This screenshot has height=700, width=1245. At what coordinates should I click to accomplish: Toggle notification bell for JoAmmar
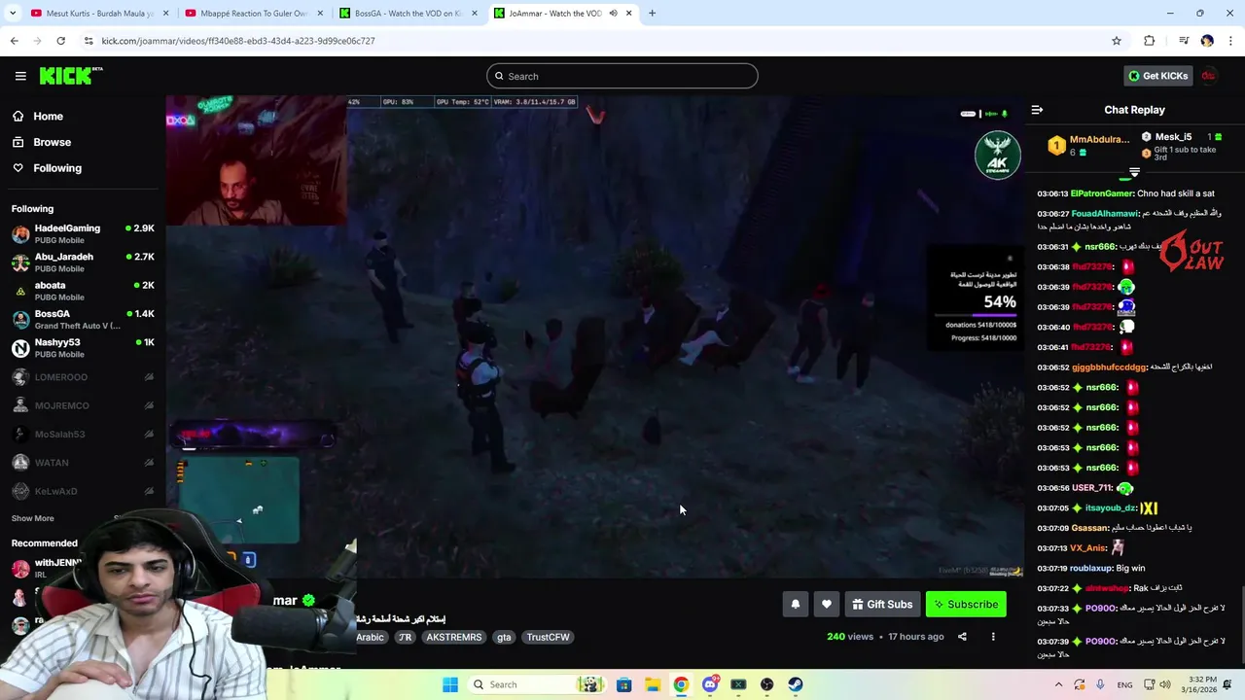795,604
